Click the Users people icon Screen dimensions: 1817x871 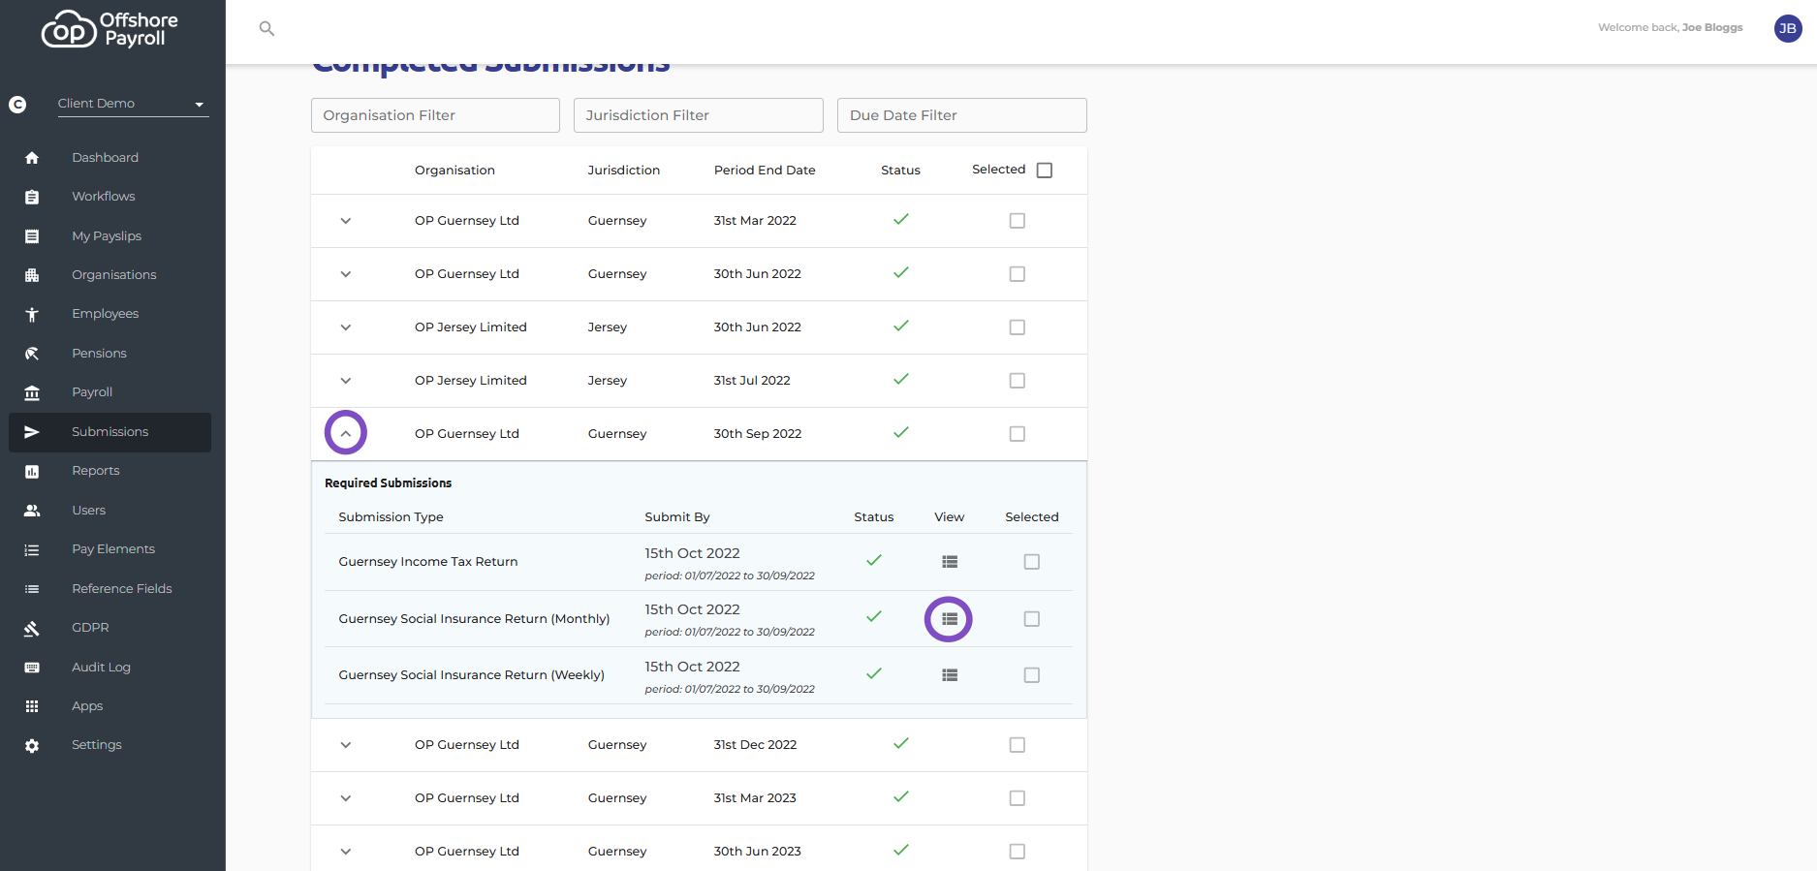(32, 511)
